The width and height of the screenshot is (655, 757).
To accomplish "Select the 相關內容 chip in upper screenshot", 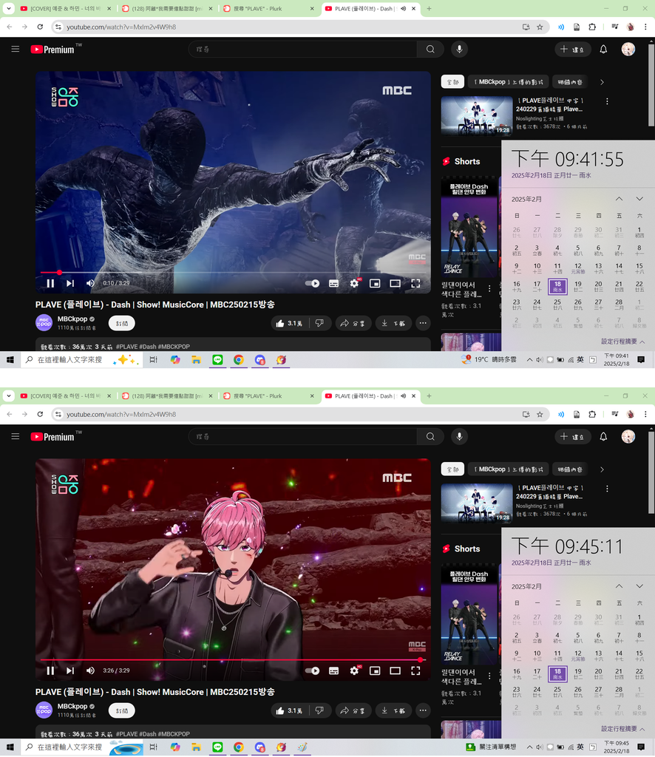I will [570, 82].
